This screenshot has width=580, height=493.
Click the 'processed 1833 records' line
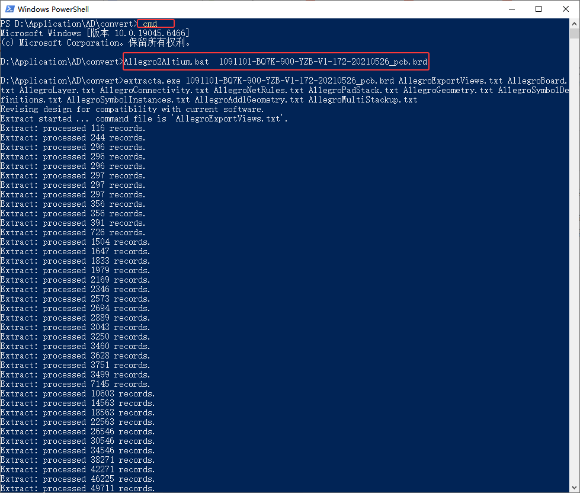tap(75, 261)
